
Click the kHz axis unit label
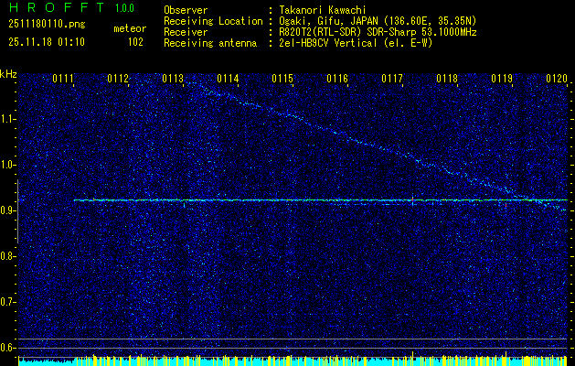point(8,74)
